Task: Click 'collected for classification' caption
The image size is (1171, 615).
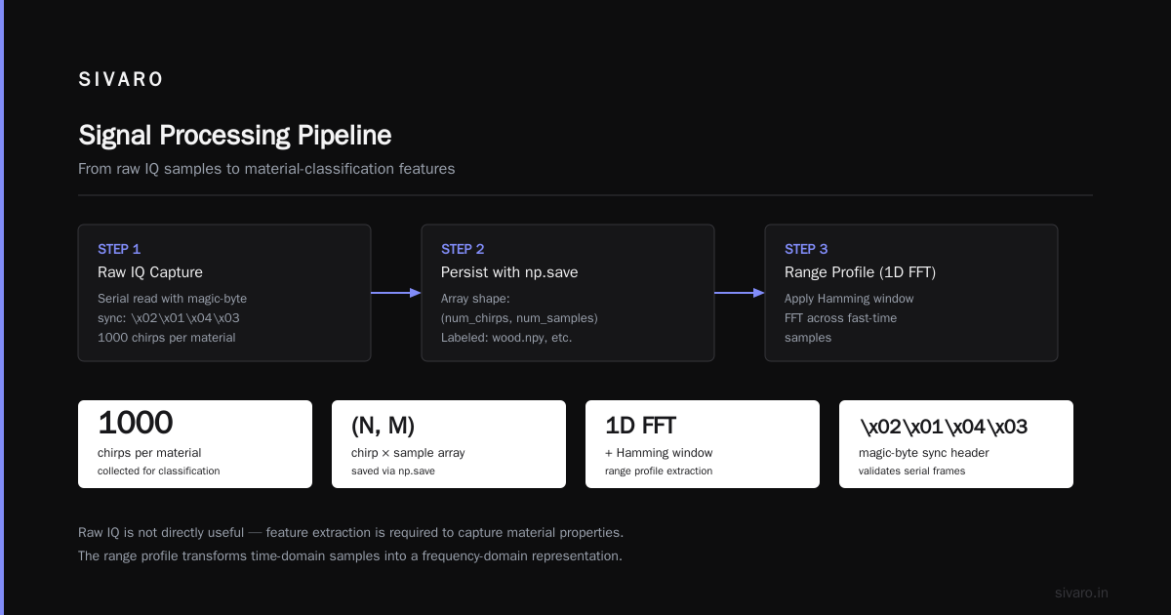Action: point(158,471)
